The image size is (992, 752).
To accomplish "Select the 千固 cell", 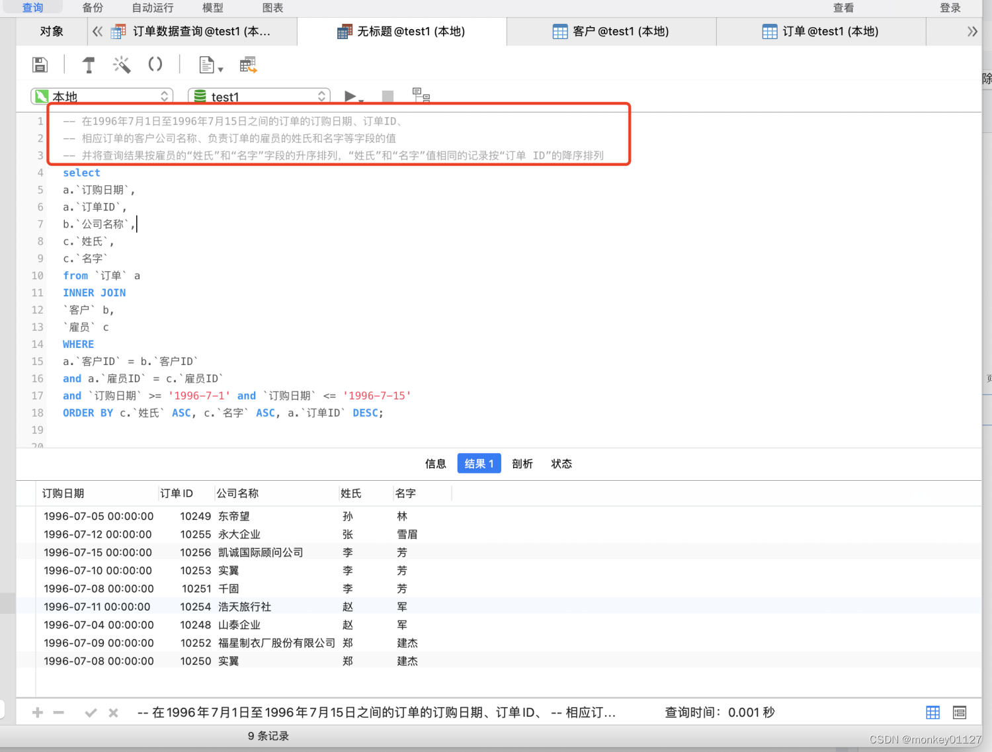I will (229, 589).
